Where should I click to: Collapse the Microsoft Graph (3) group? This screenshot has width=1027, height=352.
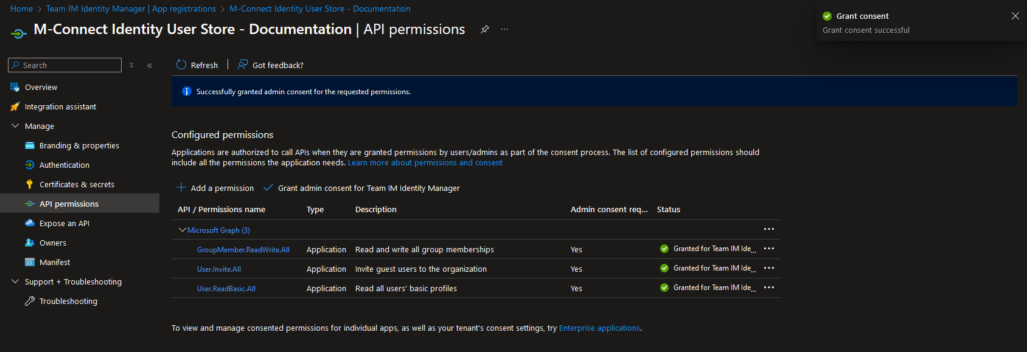click(x=183, y=230)
